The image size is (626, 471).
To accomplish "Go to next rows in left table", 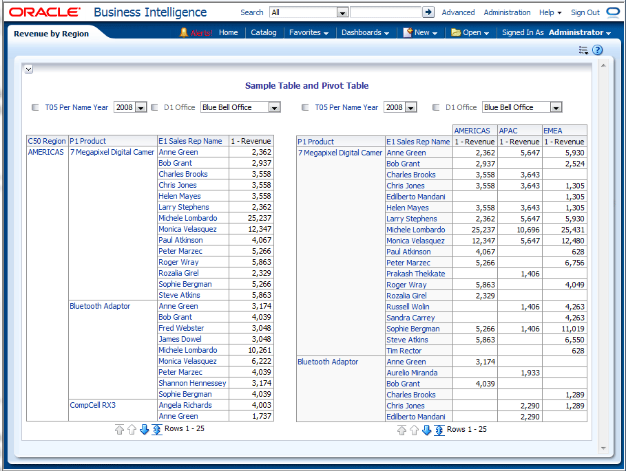I will click(x=145, y=430).
